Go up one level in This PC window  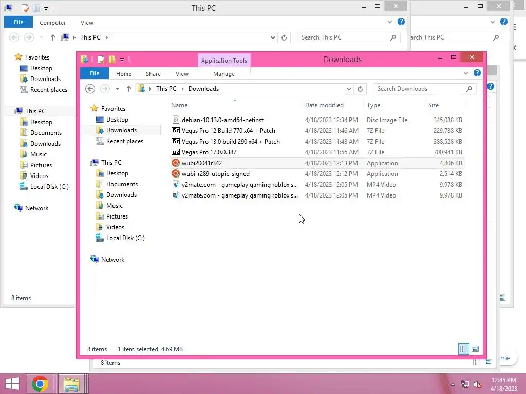click(53, 37)
